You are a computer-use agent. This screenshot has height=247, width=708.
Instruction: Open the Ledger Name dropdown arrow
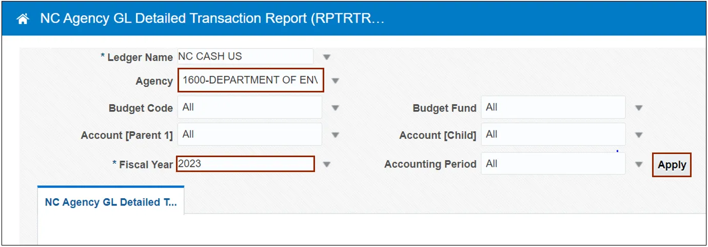[326, 57]
